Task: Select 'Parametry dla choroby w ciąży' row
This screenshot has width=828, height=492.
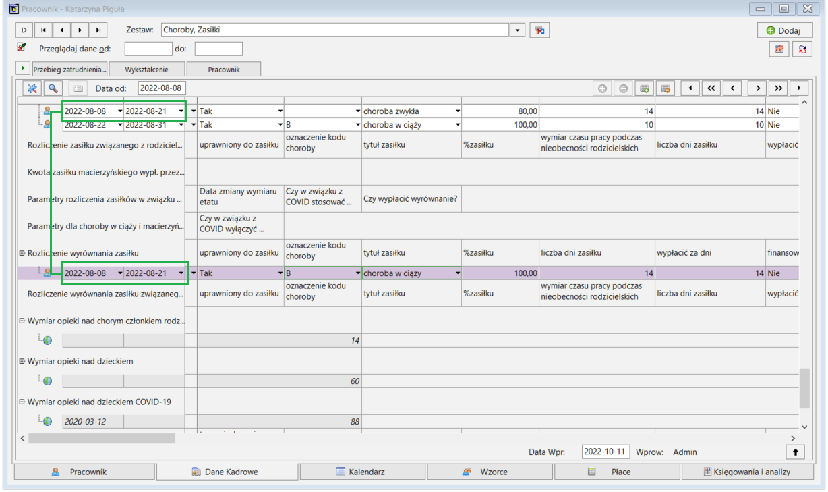Action: click(x=105, y=226)
